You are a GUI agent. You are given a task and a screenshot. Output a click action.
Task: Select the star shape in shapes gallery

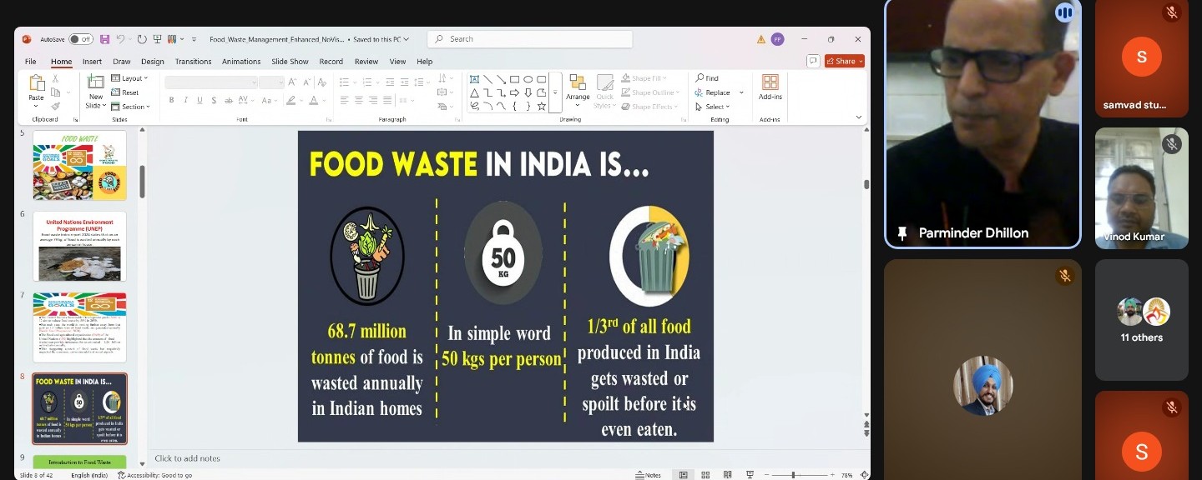click(542, 106)
